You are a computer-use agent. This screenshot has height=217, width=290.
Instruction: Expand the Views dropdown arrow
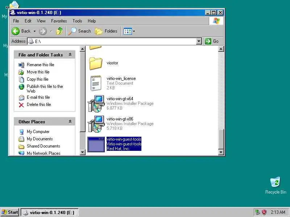click(x=134, y=31)
